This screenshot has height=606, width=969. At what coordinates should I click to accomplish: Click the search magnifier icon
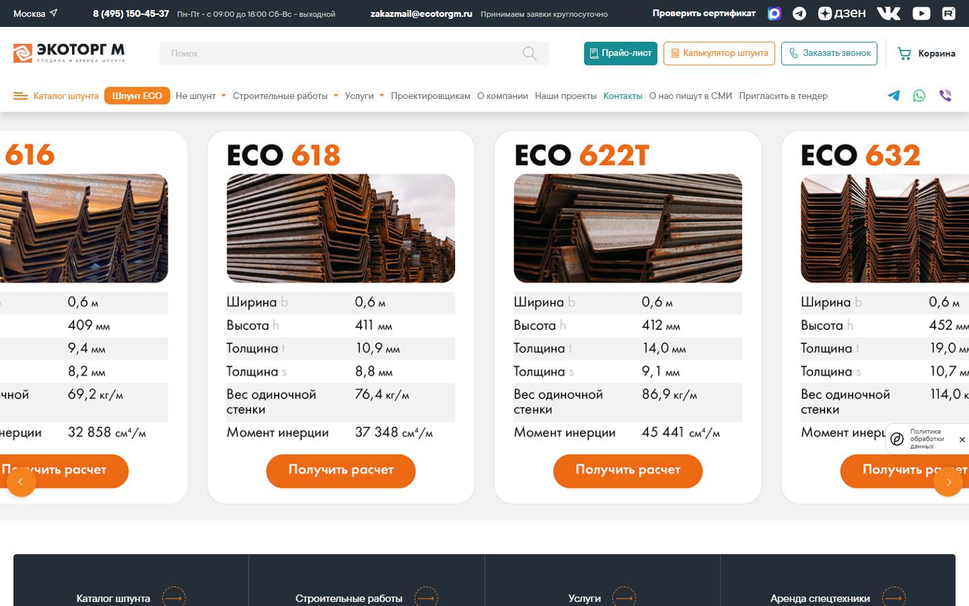(x=530, y=53)
